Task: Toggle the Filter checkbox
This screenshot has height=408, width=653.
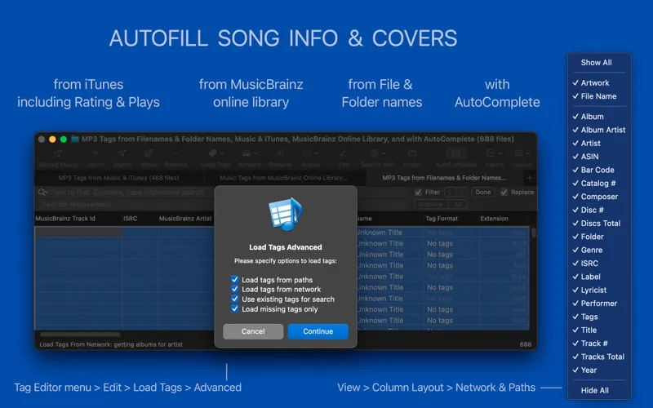Action: click(x=418, y=192)
